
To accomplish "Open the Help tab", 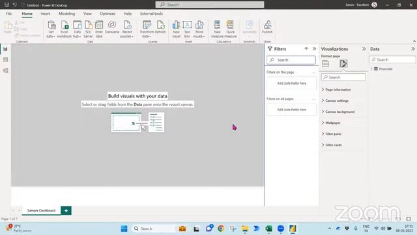I will pos(128,14).
